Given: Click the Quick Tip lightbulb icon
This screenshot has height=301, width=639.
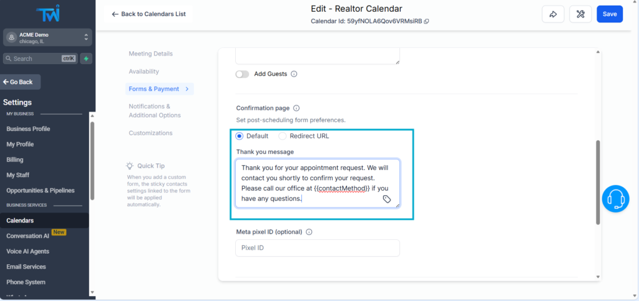Looking at the screenshot, I should click(130, 166).
